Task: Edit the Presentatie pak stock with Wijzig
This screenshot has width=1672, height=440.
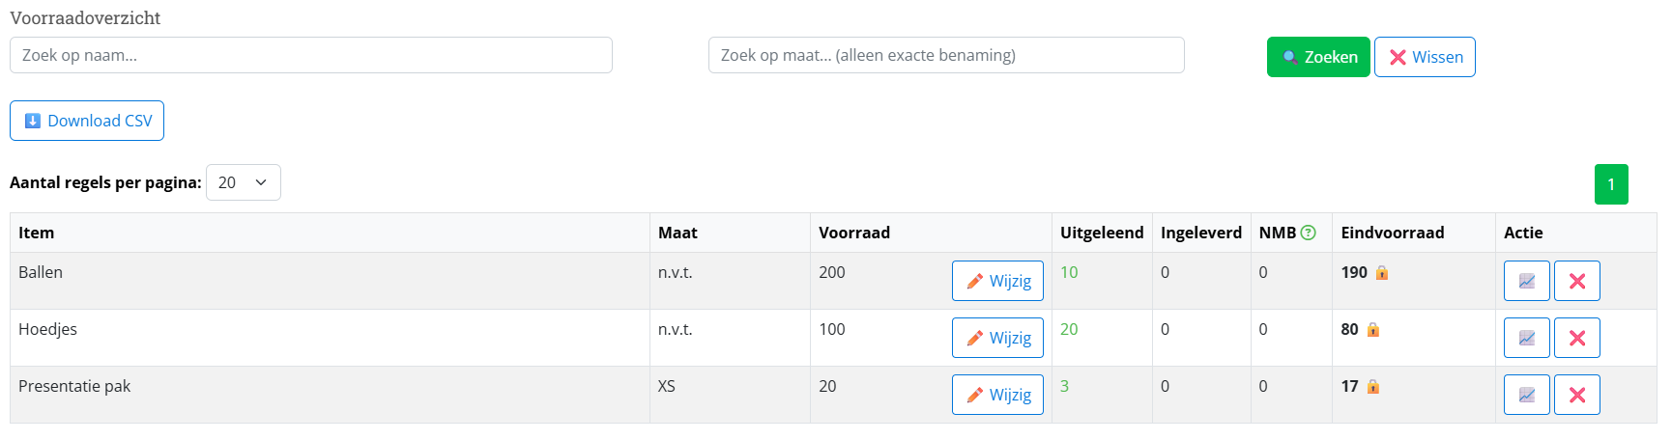Action: point(997,395)
